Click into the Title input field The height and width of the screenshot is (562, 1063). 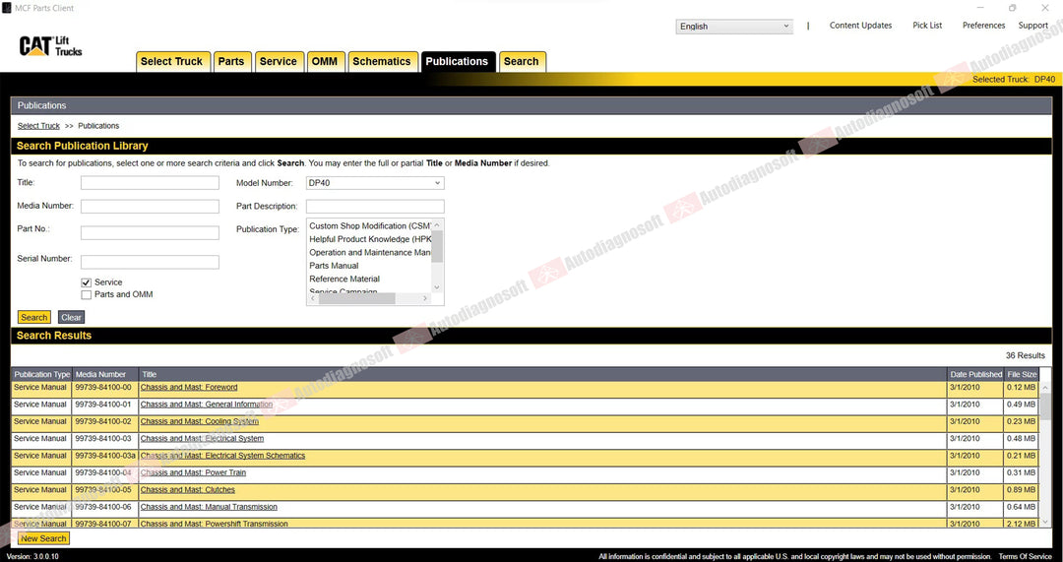pyautogui.click(x=150, y=183)
